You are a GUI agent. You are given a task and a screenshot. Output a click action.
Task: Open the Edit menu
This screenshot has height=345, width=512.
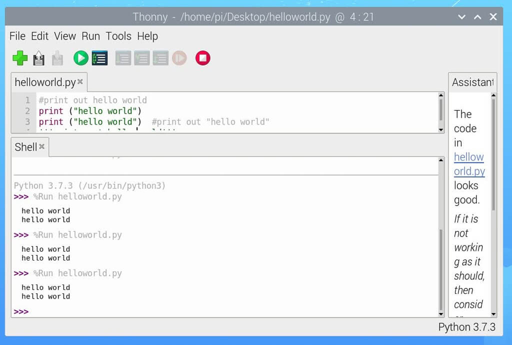[x=40, y=36]
